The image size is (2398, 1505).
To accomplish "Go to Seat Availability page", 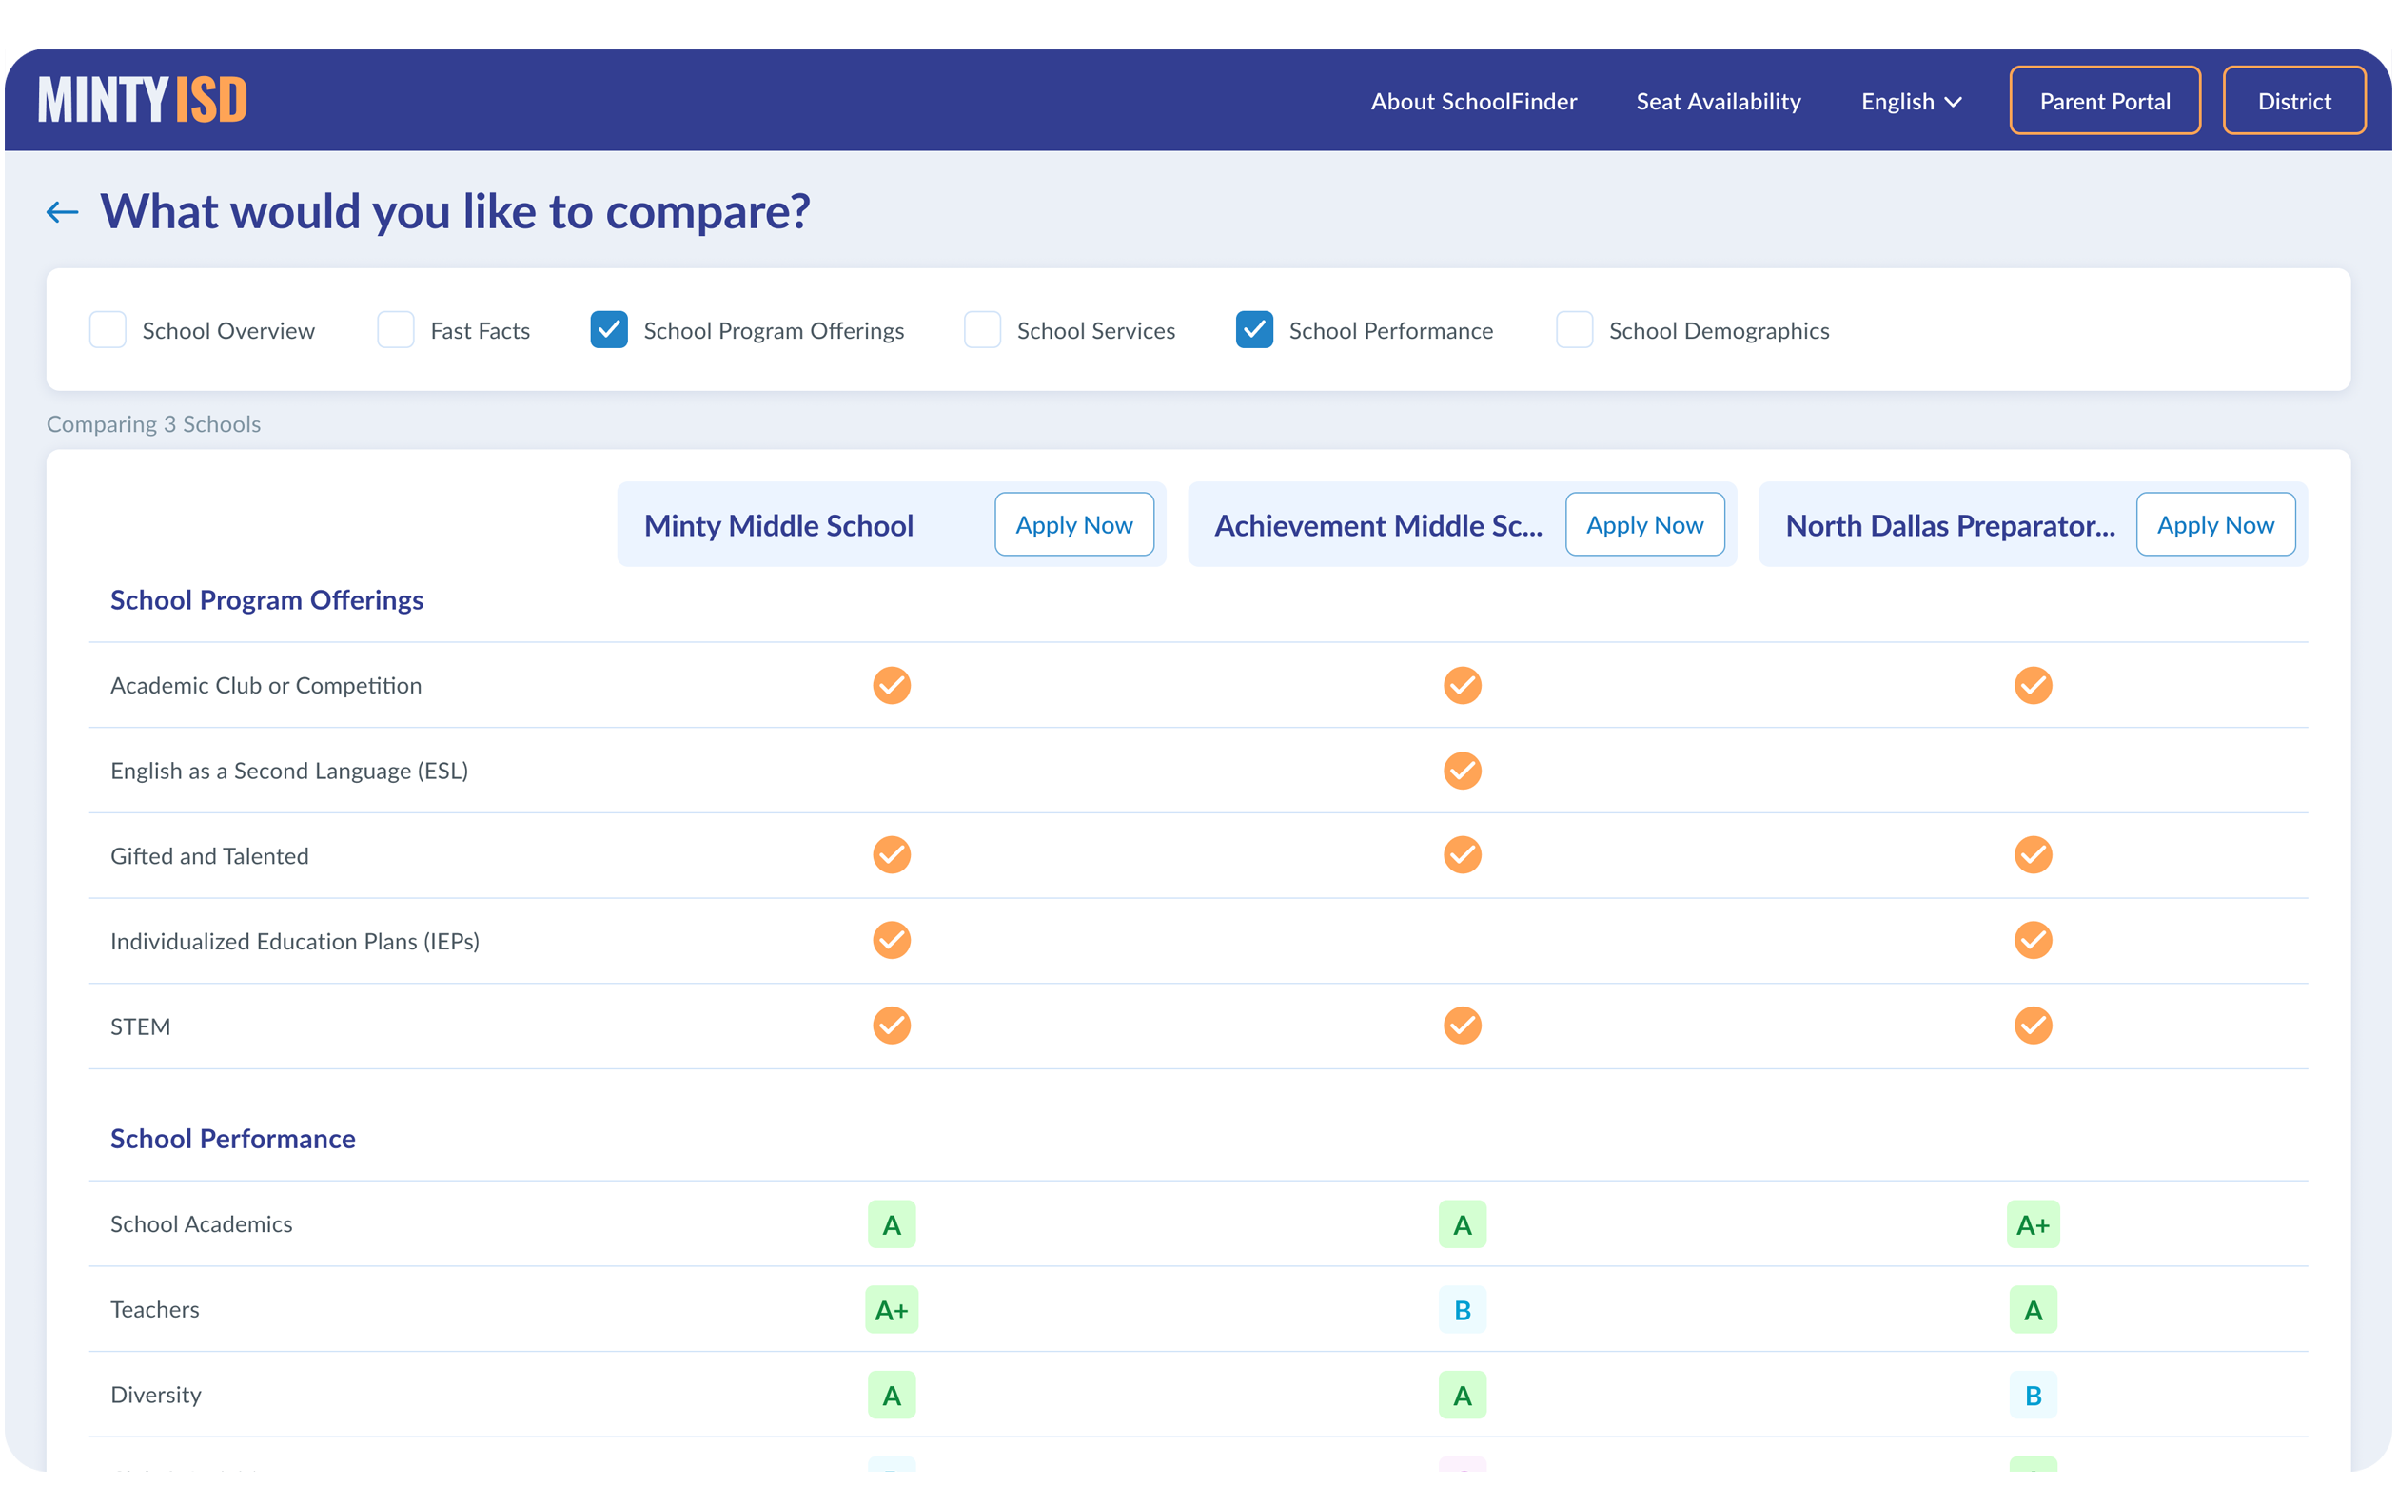I will tap(1719, 102).
